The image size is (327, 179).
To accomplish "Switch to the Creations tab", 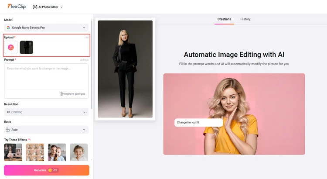I will point(224,19).
